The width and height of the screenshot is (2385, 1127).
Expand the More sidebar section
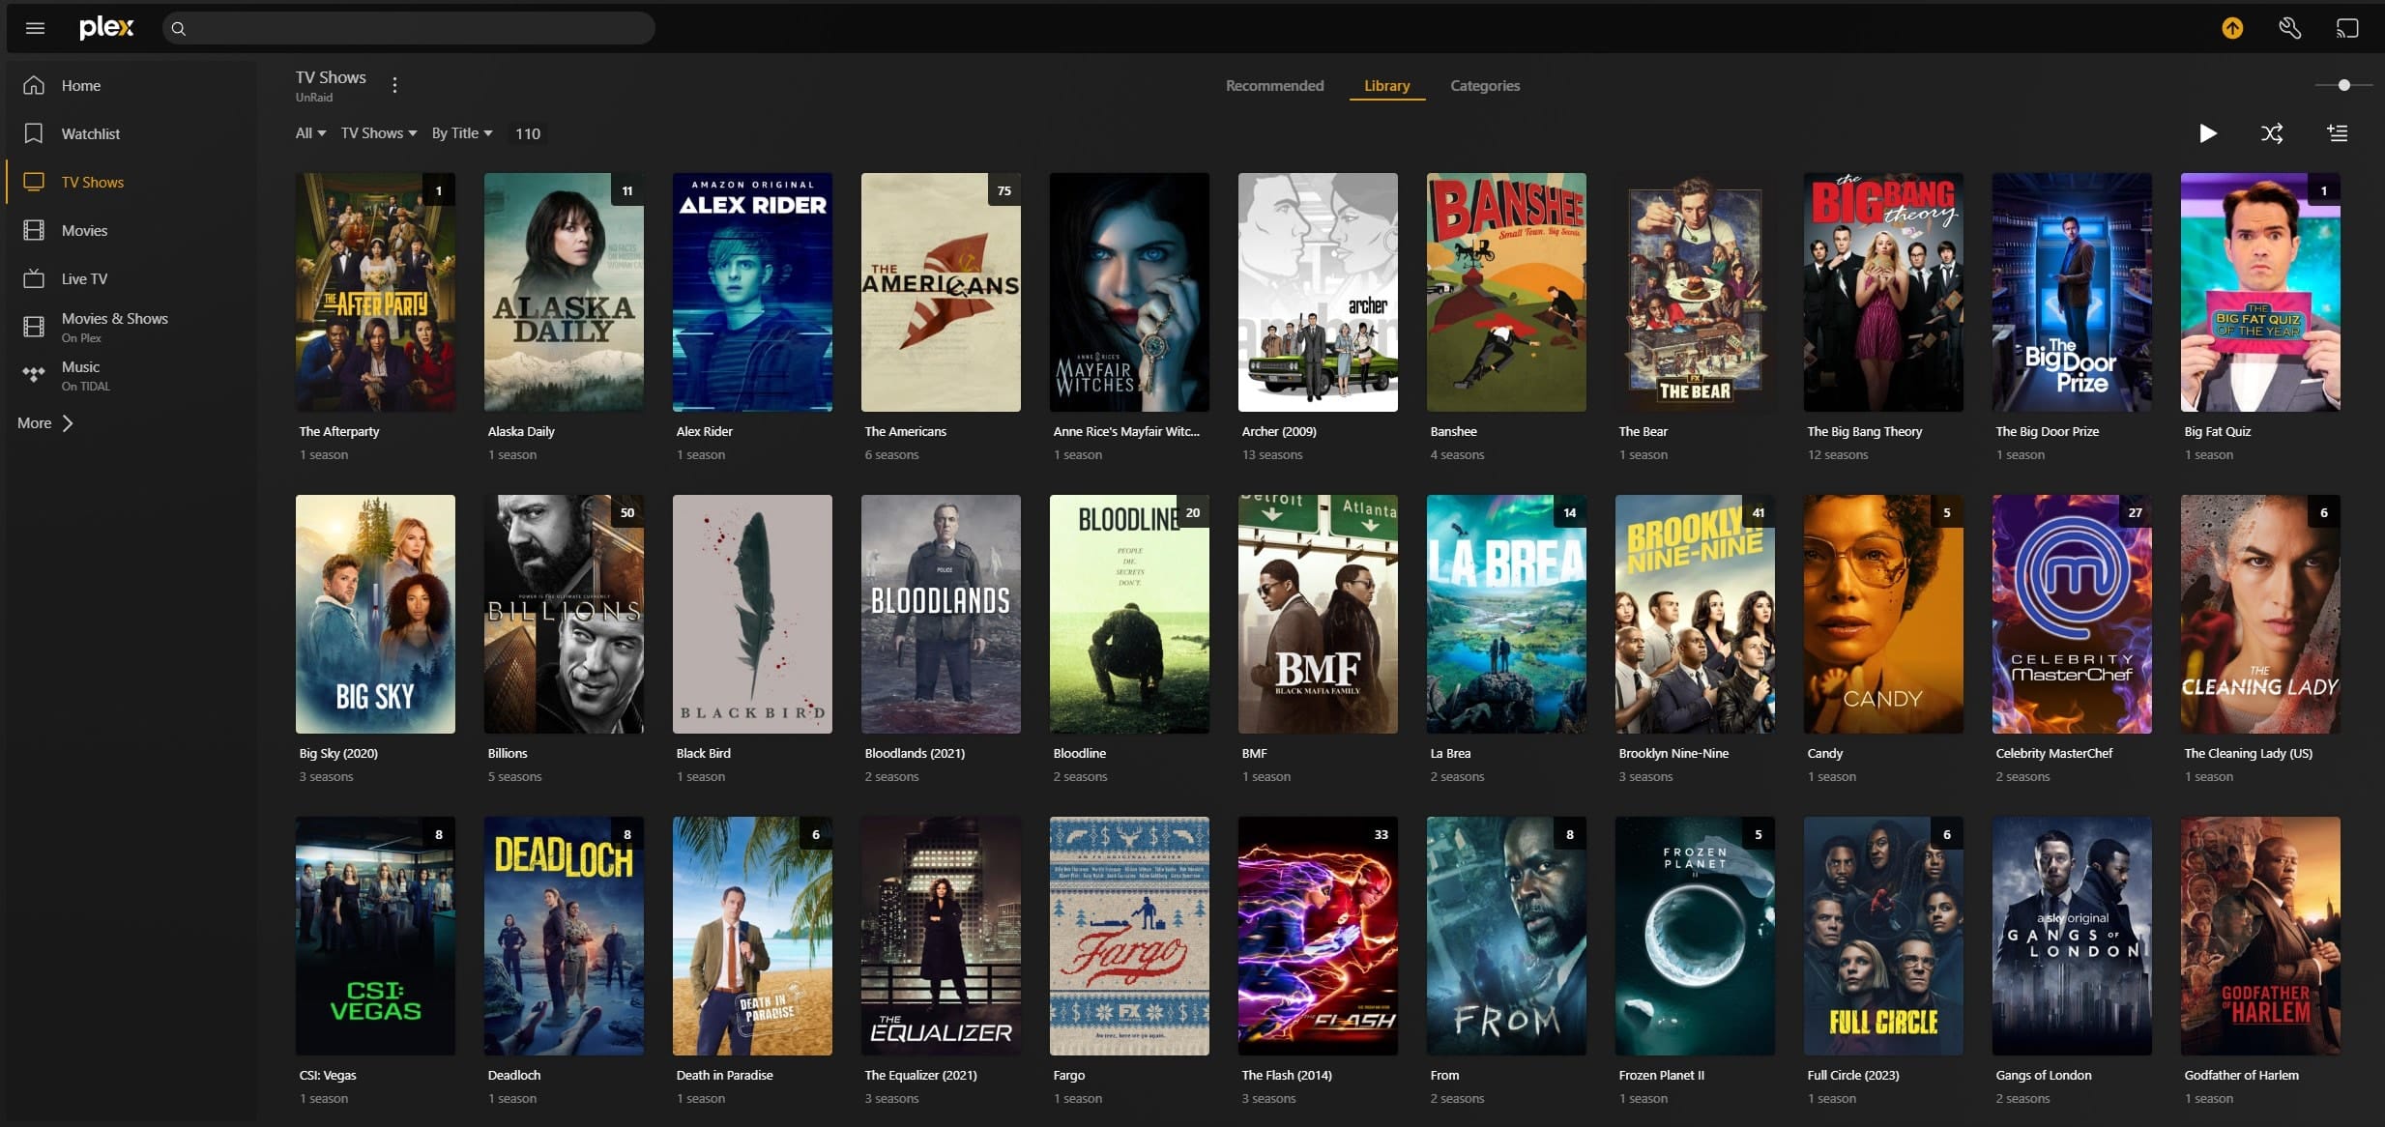pos(45,422)
